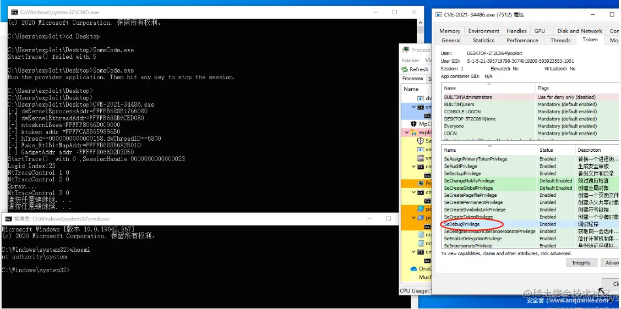Click the OneDrive cloud process icon
This screenshot has width=621, height=309.
[x=413, y=268]
